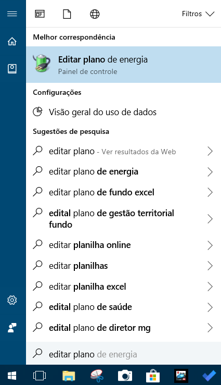Filter results by Documents icon
Viewport: 221px width, 385px height.
coord(67,14)
